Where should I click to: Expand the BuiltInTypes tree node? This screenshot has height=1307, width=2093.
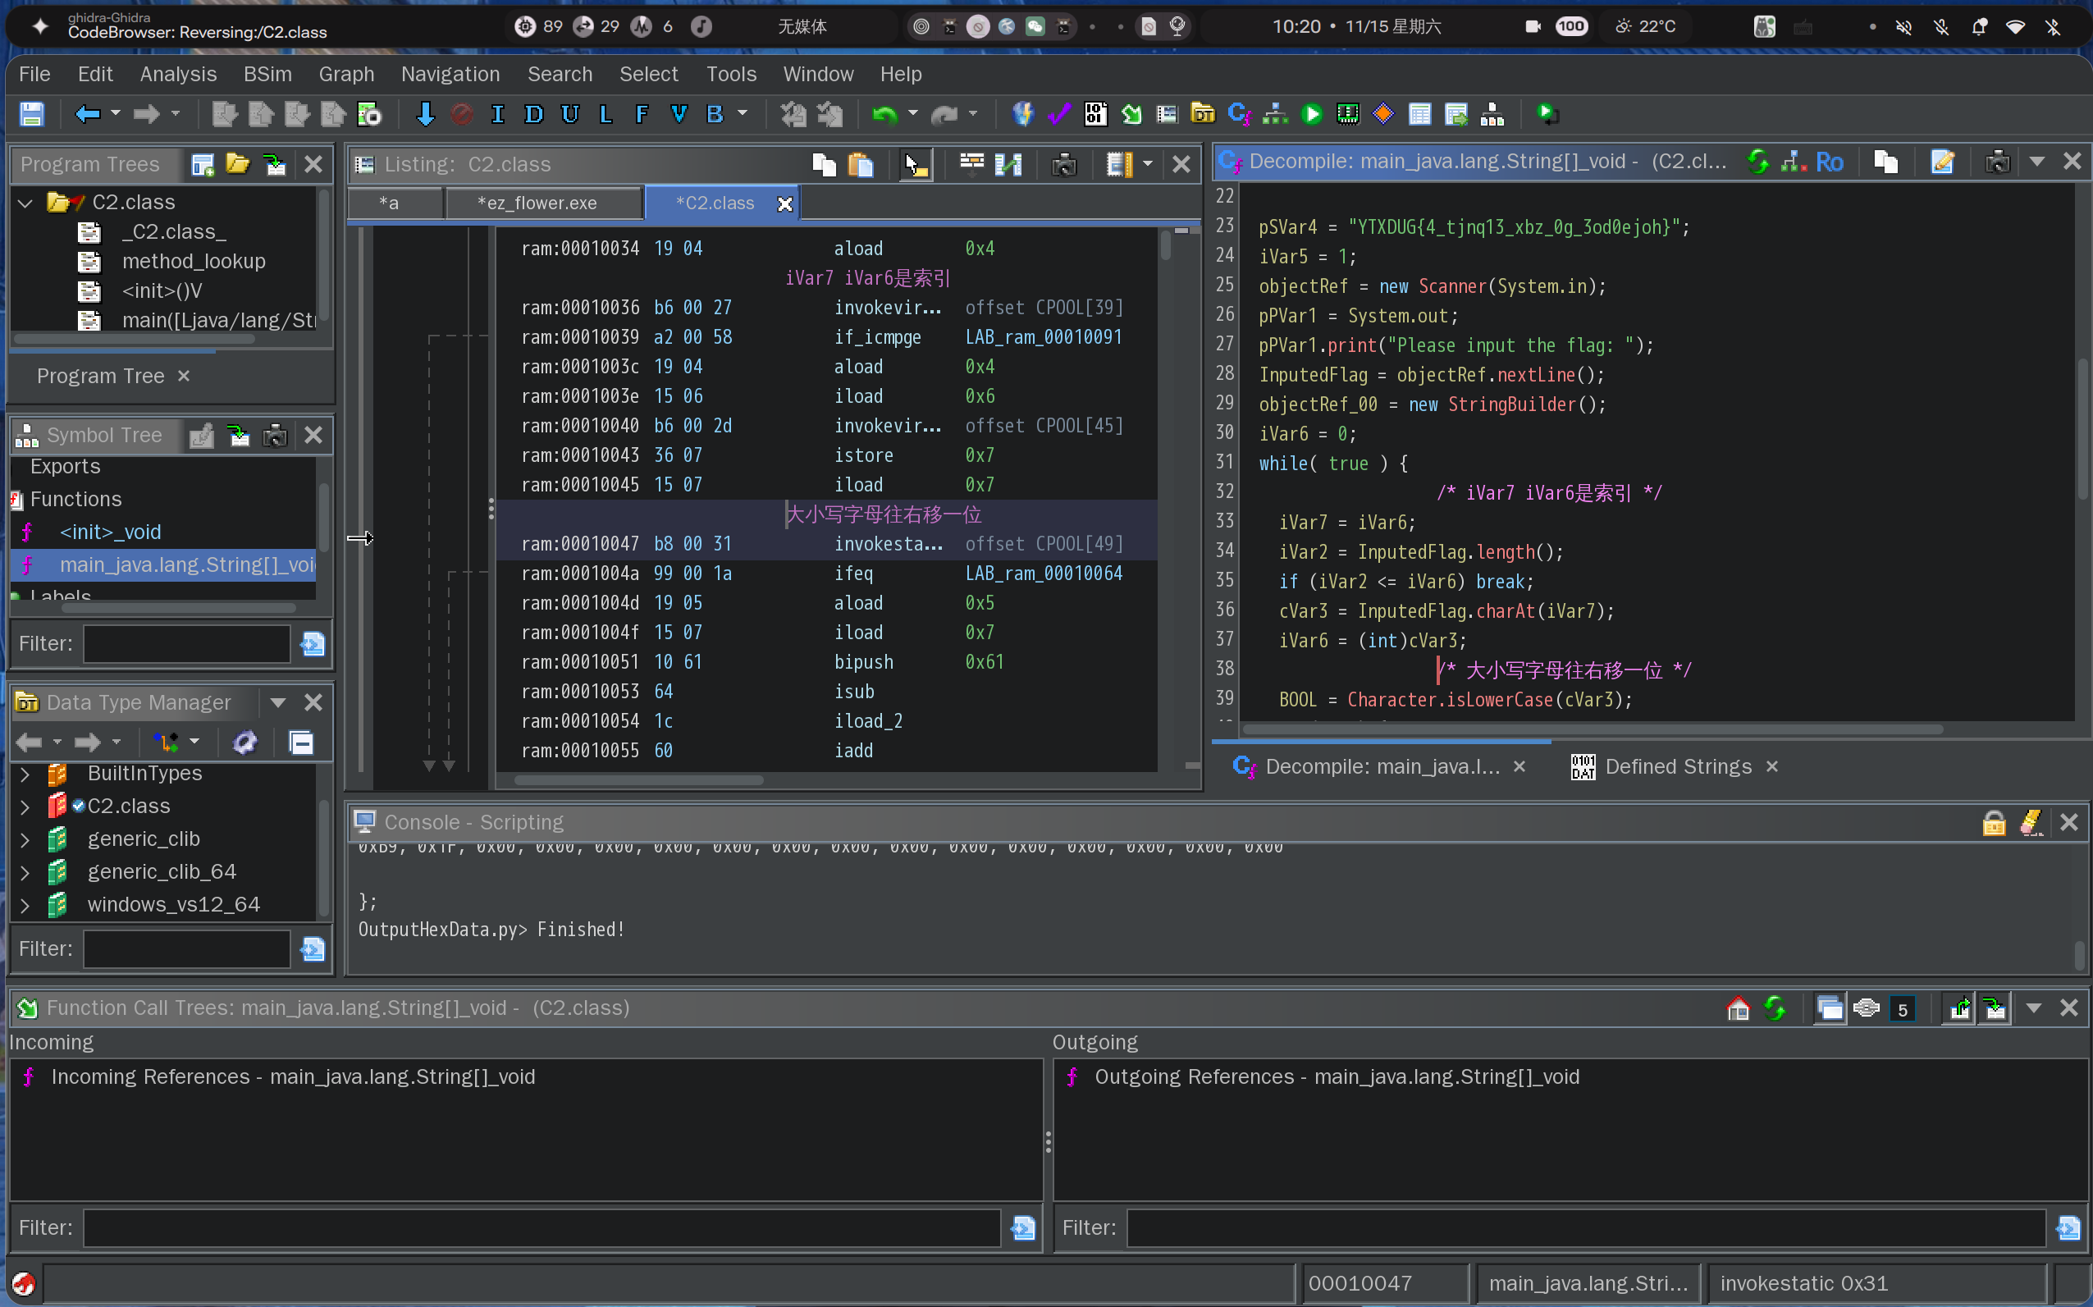(25, 774)
